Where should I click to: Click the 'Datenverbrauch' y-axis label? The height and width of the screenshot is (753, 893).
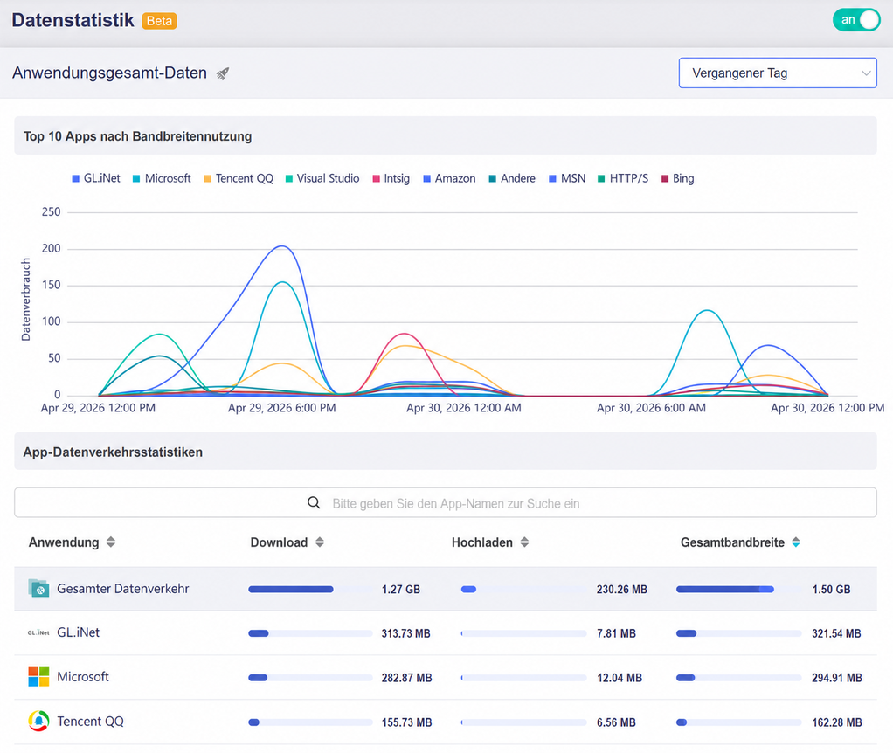coord(25,300)
